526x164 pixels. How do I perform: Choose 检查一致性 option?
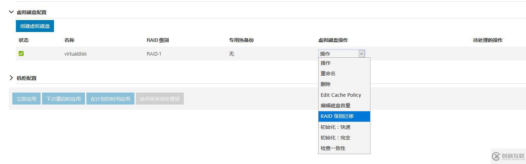(333, 148)
